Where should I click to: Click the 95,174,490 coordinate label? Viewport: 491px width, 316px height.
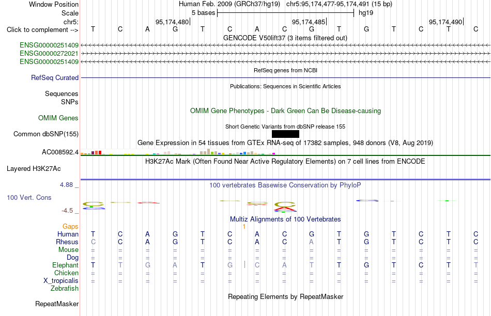[446, 22]
